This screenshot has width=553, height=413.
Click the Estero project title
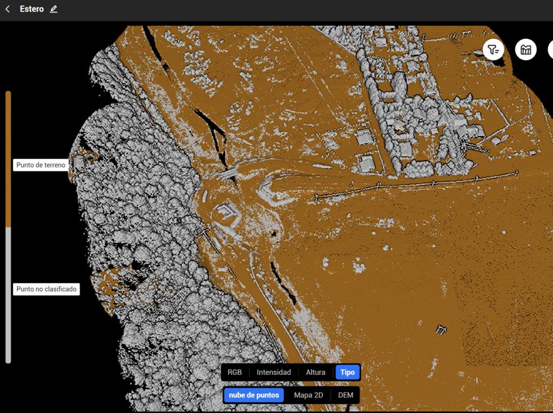click(x=31, y=9)
